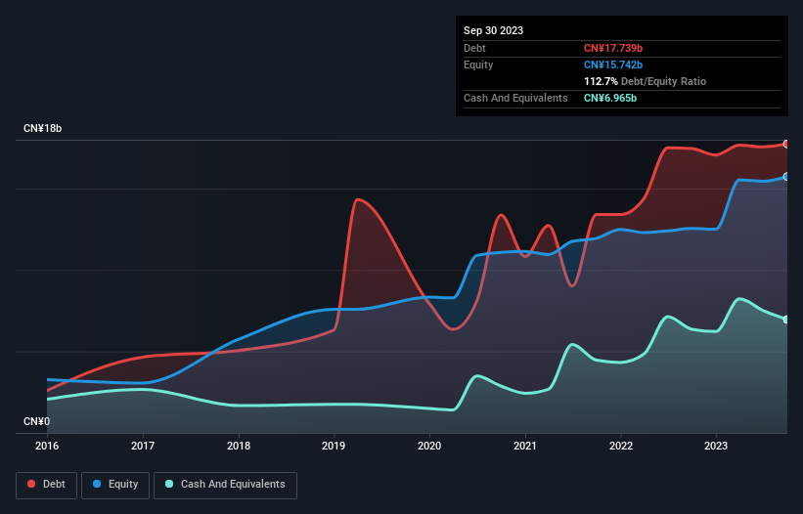This screenshot has width=803, height=514.
Task: Click the 112.7% Debt/Equity Ratio text
Action: (x=645, y=81)
